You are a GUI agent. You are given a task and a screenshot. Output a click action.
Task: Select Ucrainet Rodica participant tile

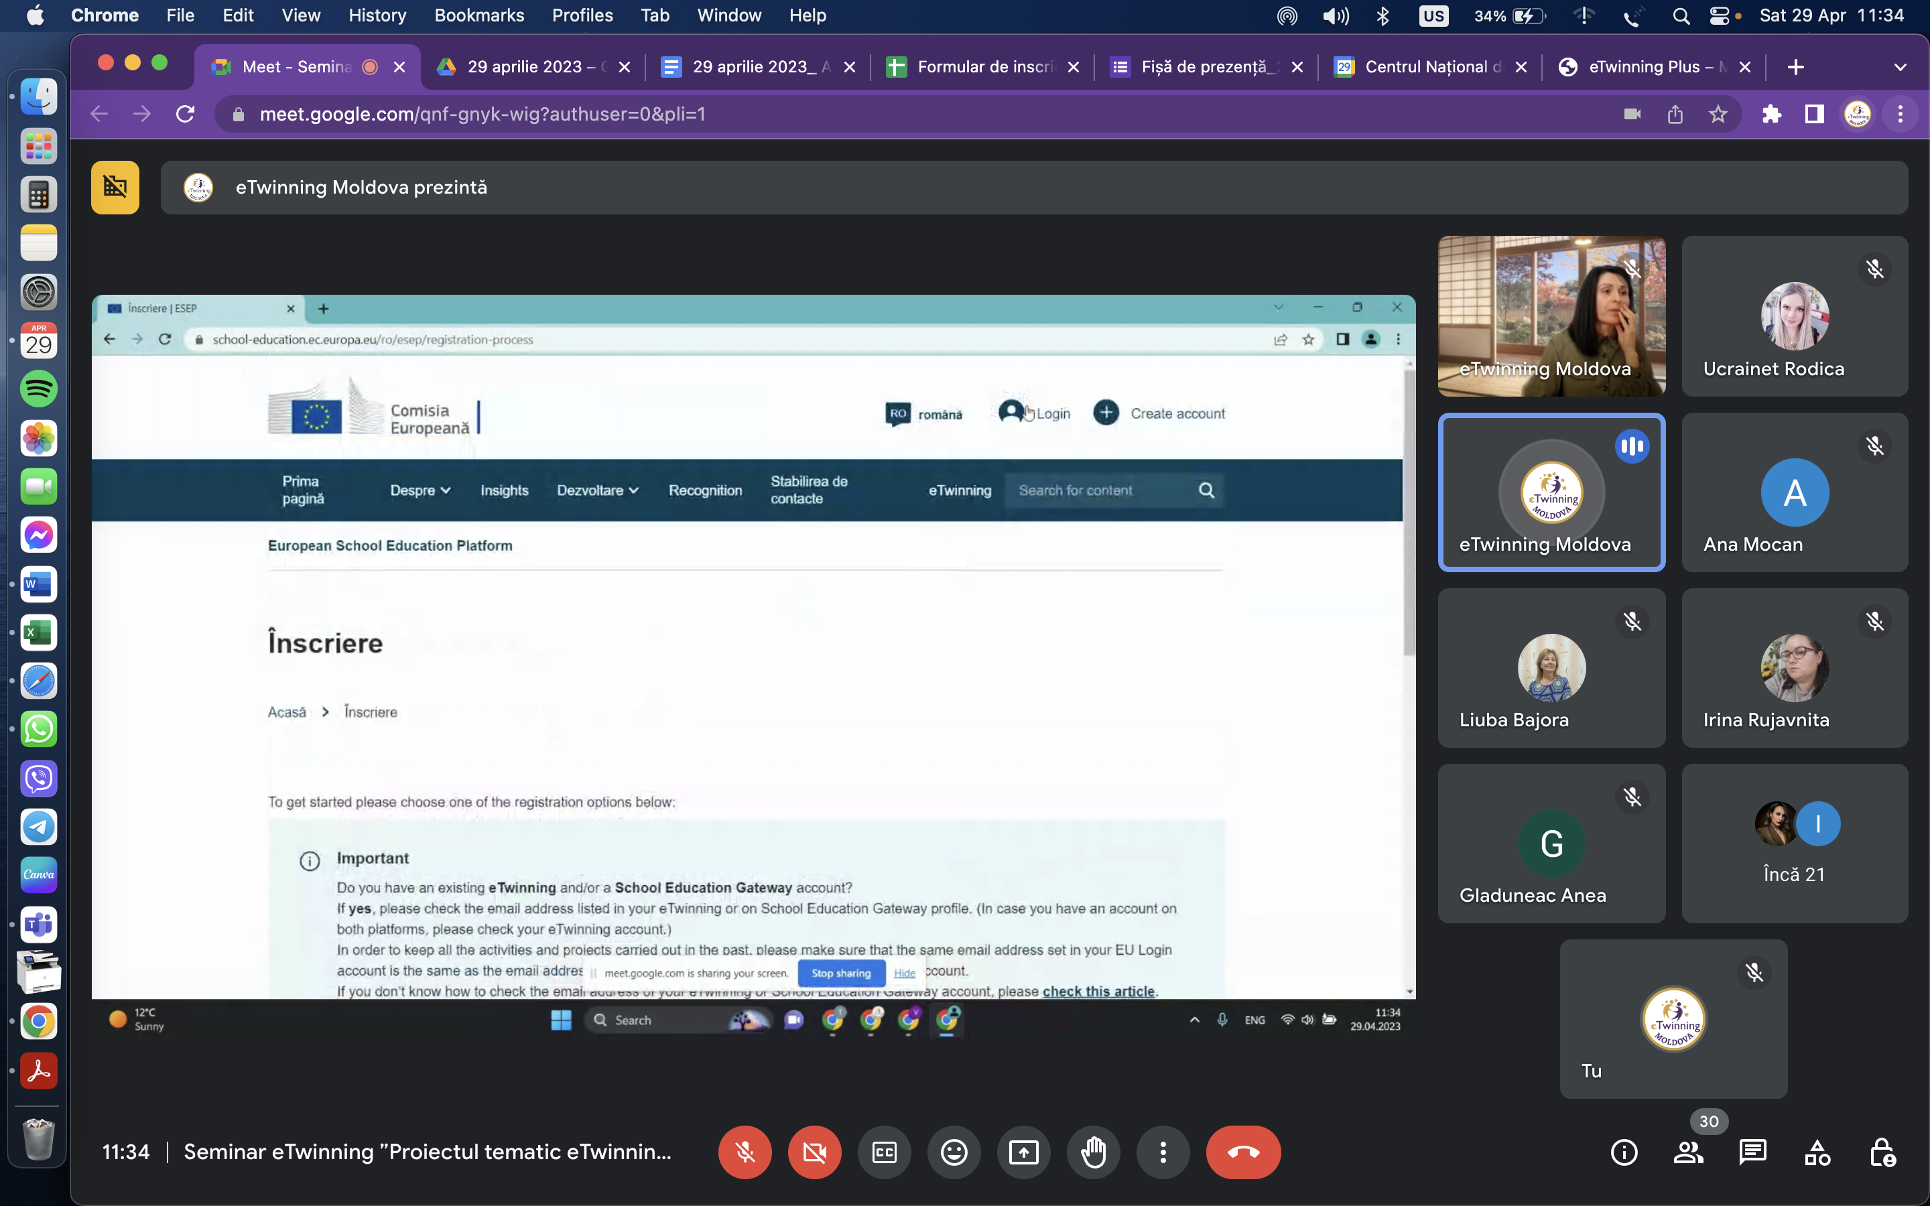(1795, 316)
